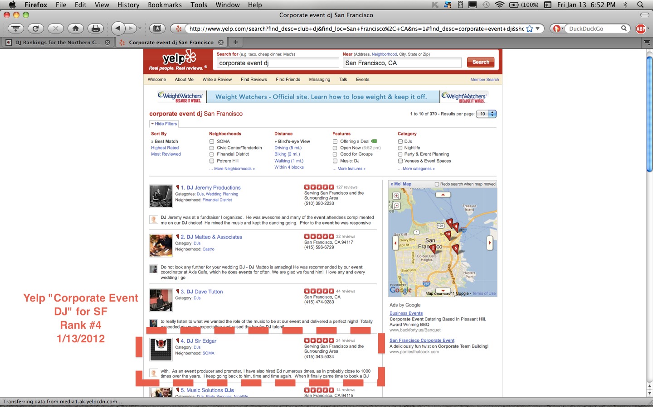Open Spotlight search in menu bar
Viewport: 653px width, 407px height.
coord(640,5)
